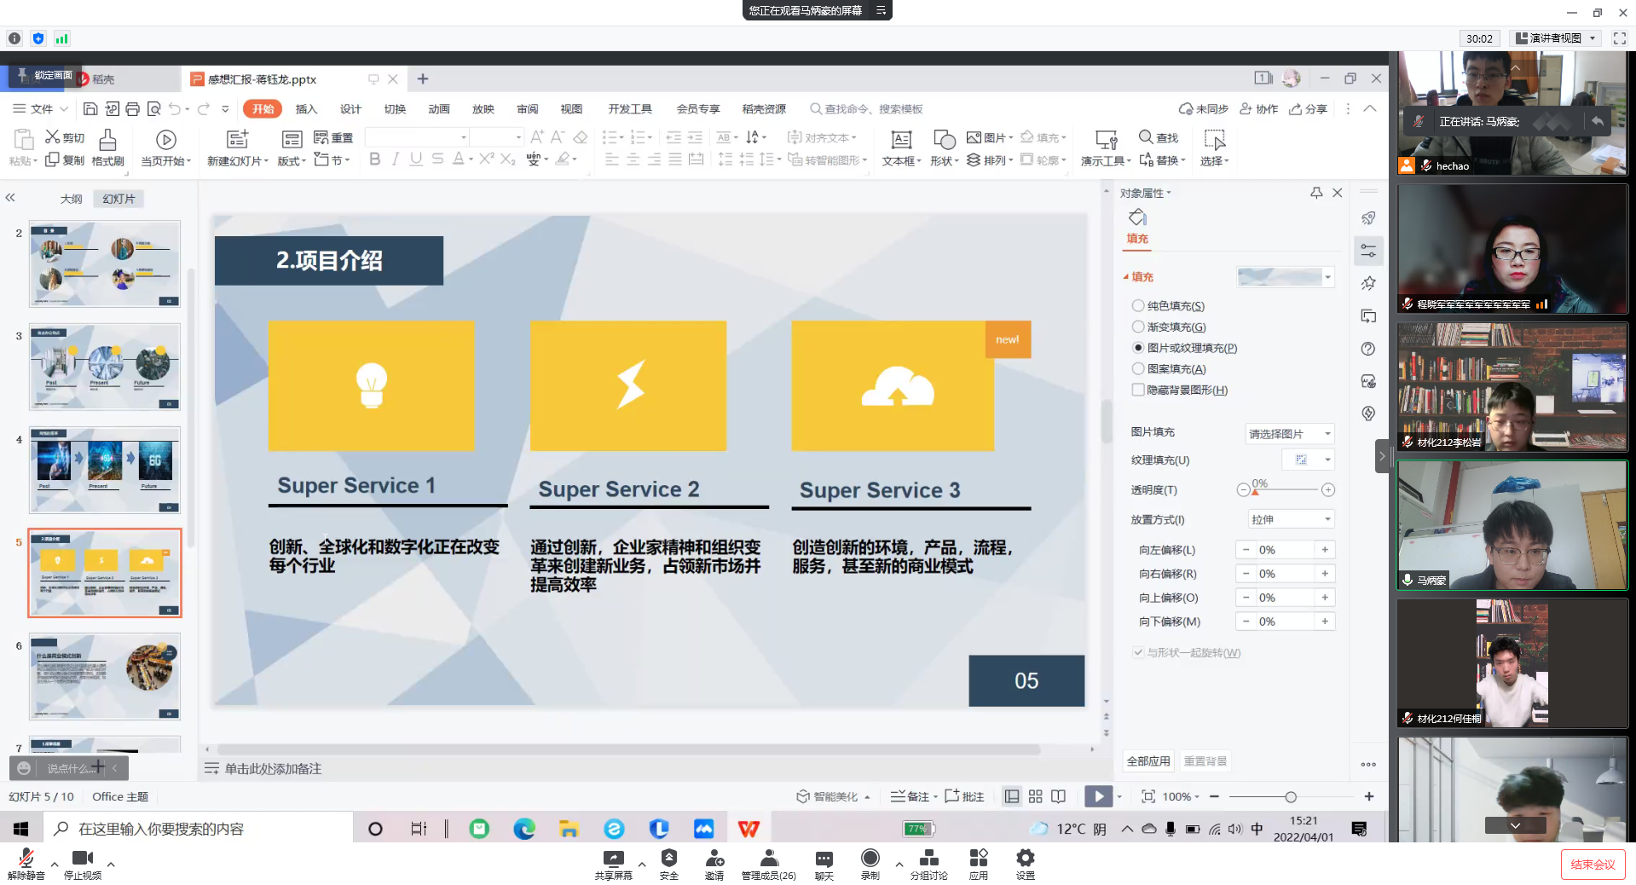Click the Text Box (文本框) tool icon
1636x885 pixels.
(901, 140)
